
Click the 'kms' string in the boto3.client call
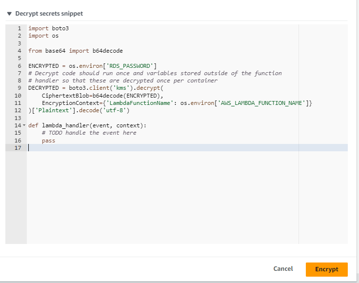pyautogui.click(x=121, y=88)
